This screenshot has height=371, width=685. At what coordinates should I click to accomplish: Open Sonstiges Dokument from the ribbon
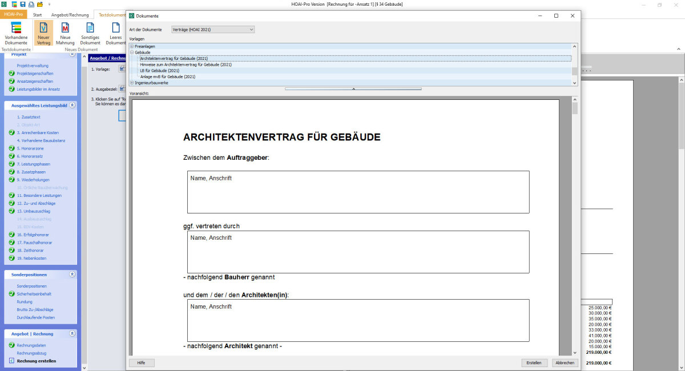[x=90, y=33]
